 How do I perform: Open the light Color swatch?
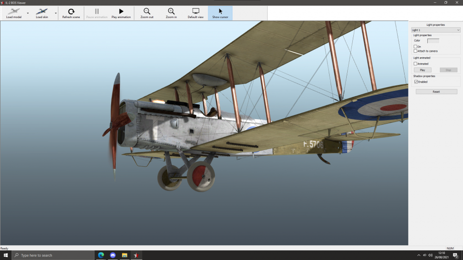(x=433, y=41)
